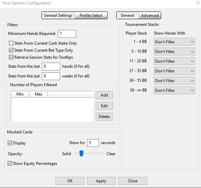Switch to the General Settings tab
Image resolution: width=201 pixels, height=188 pixels.
58,15
